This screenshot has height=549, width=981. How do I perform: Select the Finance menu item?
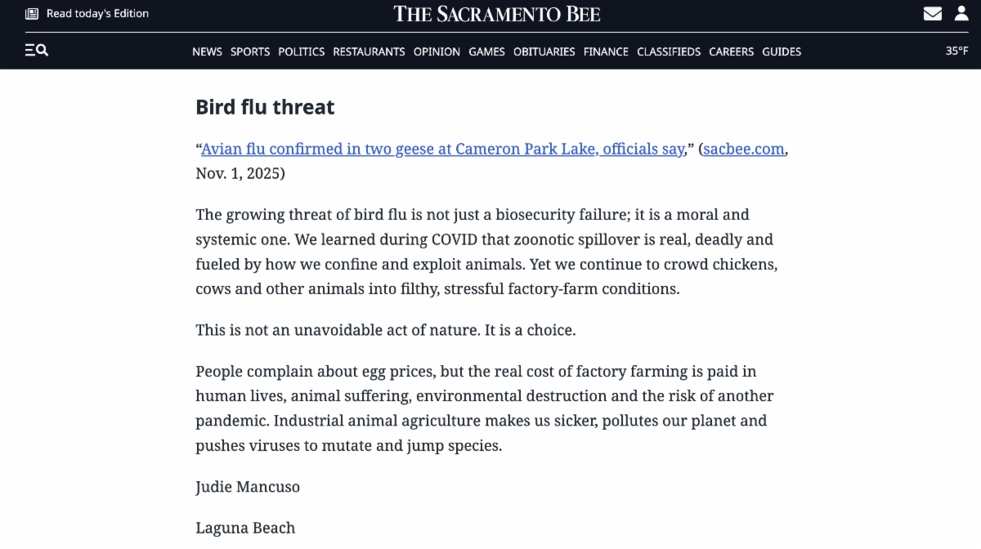click(x=606, y=51)
